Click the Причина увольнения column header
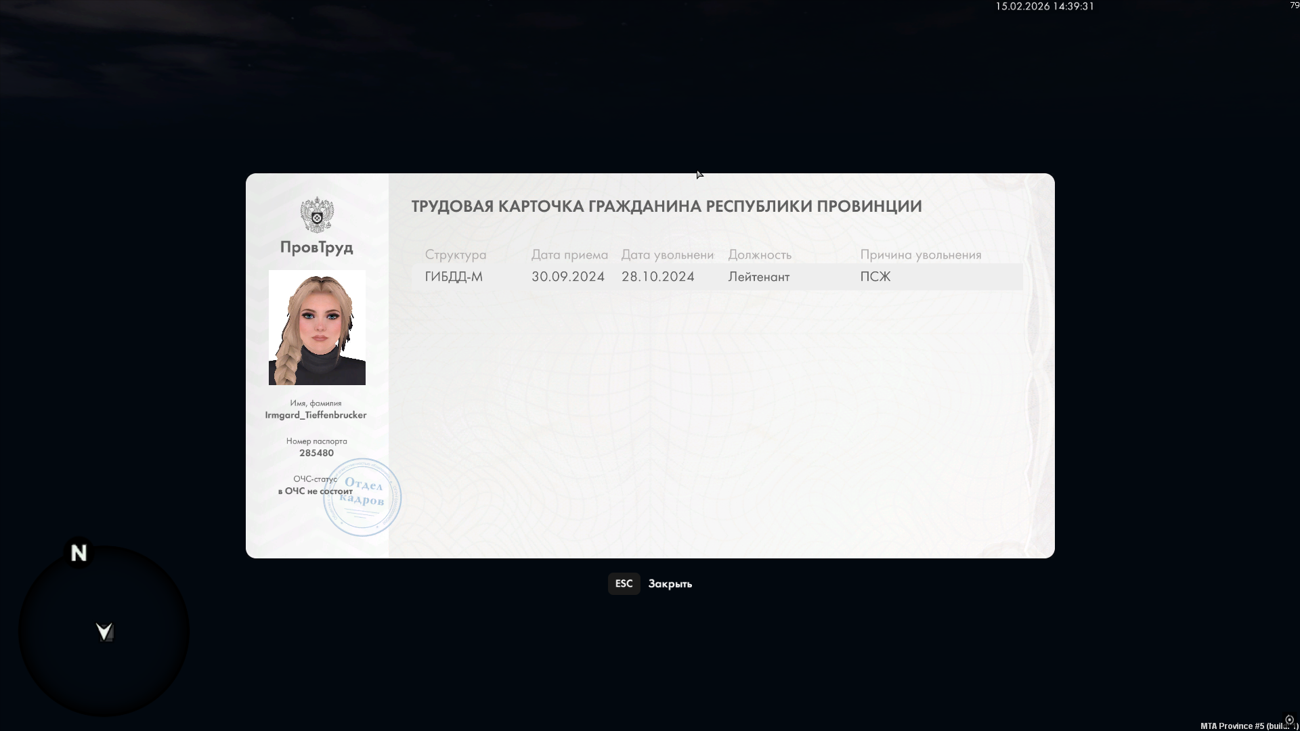The image size is (1300, 731). coord(920,255)
